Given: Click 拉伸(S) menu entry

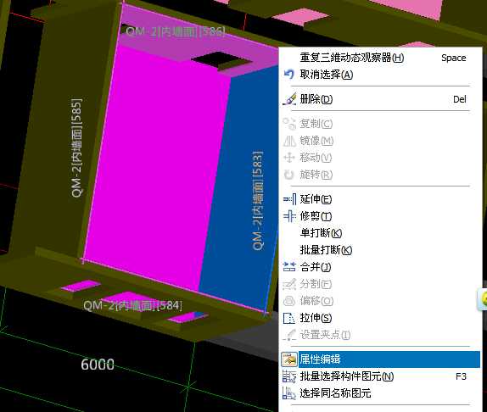Looking at the screenshot, I should (x=380, y=318).
